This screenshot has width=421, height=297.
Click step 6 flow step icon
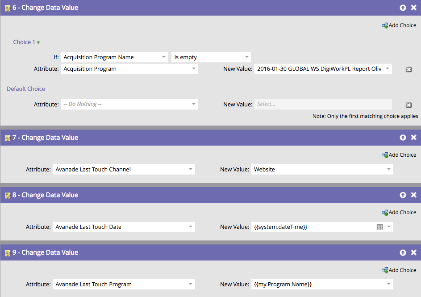tap(7, 8)
